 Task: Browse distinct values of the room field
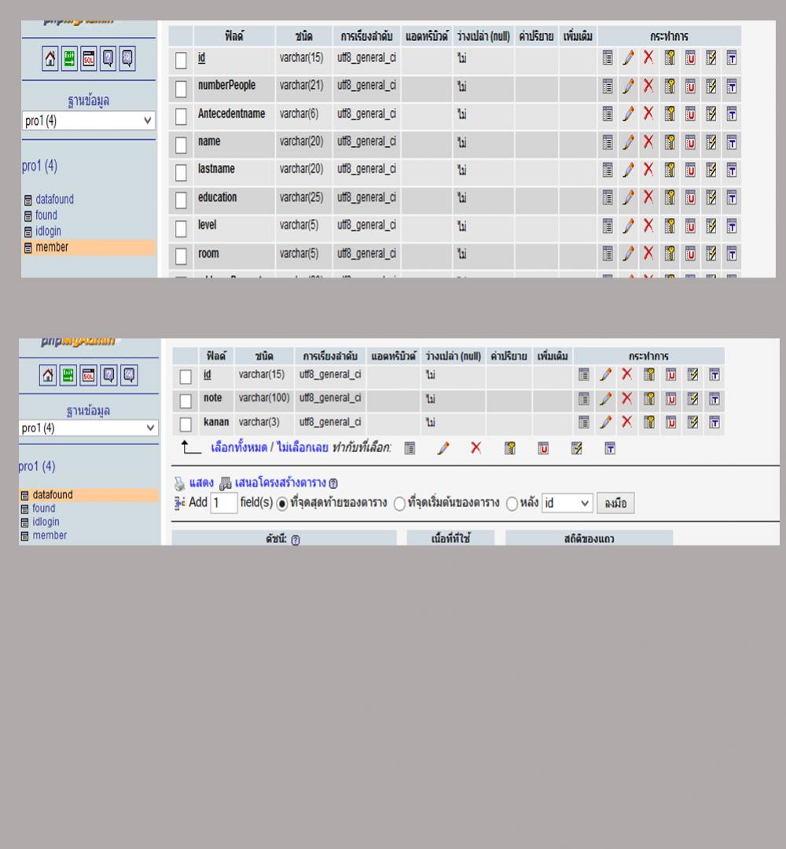point(608,253)
